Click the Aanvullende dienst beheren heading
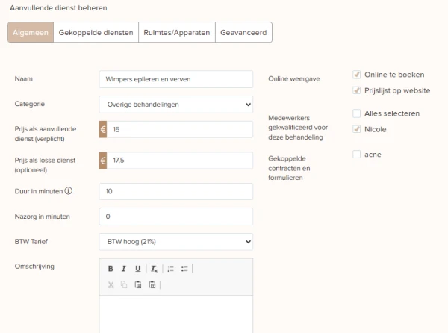This screenshot has width=448, height=333. 58,8
